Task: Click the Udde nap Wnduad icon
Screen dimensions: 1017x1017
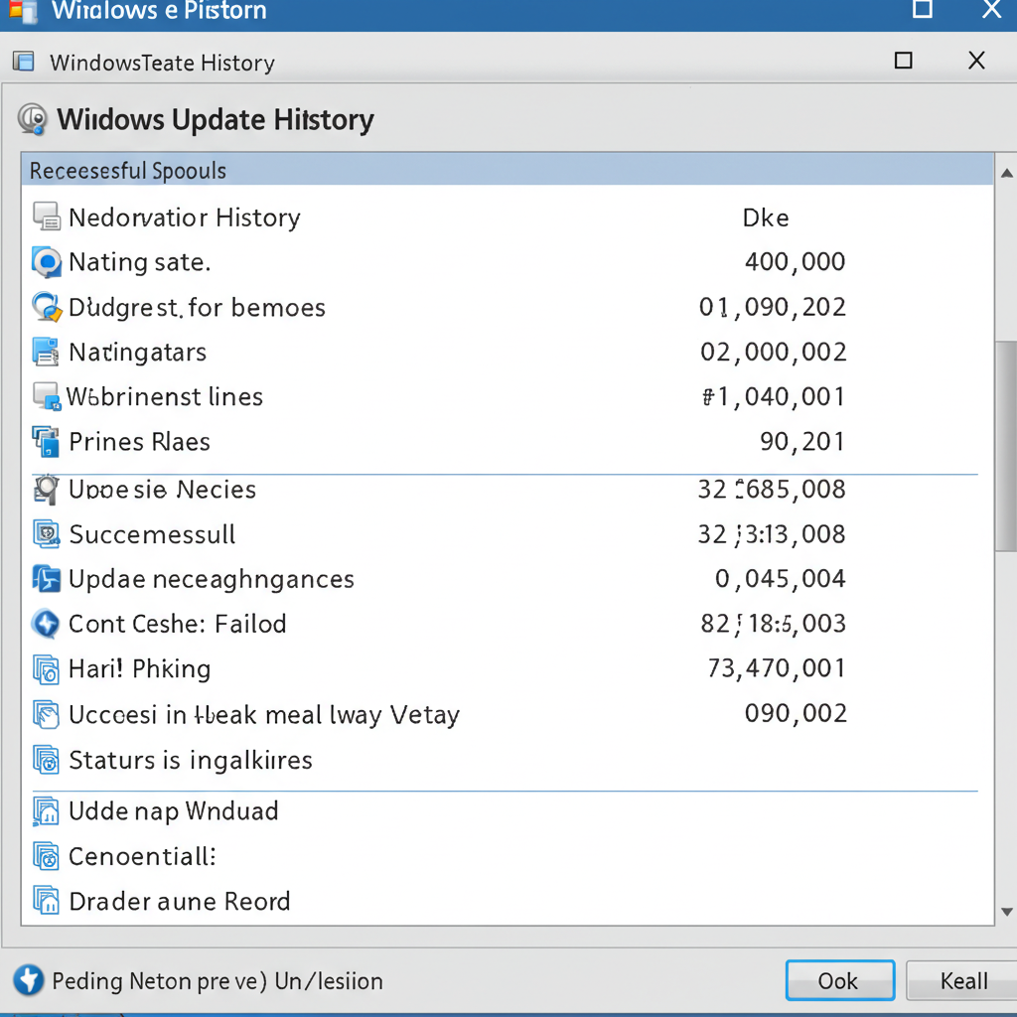Action: [x=46, y=811]
